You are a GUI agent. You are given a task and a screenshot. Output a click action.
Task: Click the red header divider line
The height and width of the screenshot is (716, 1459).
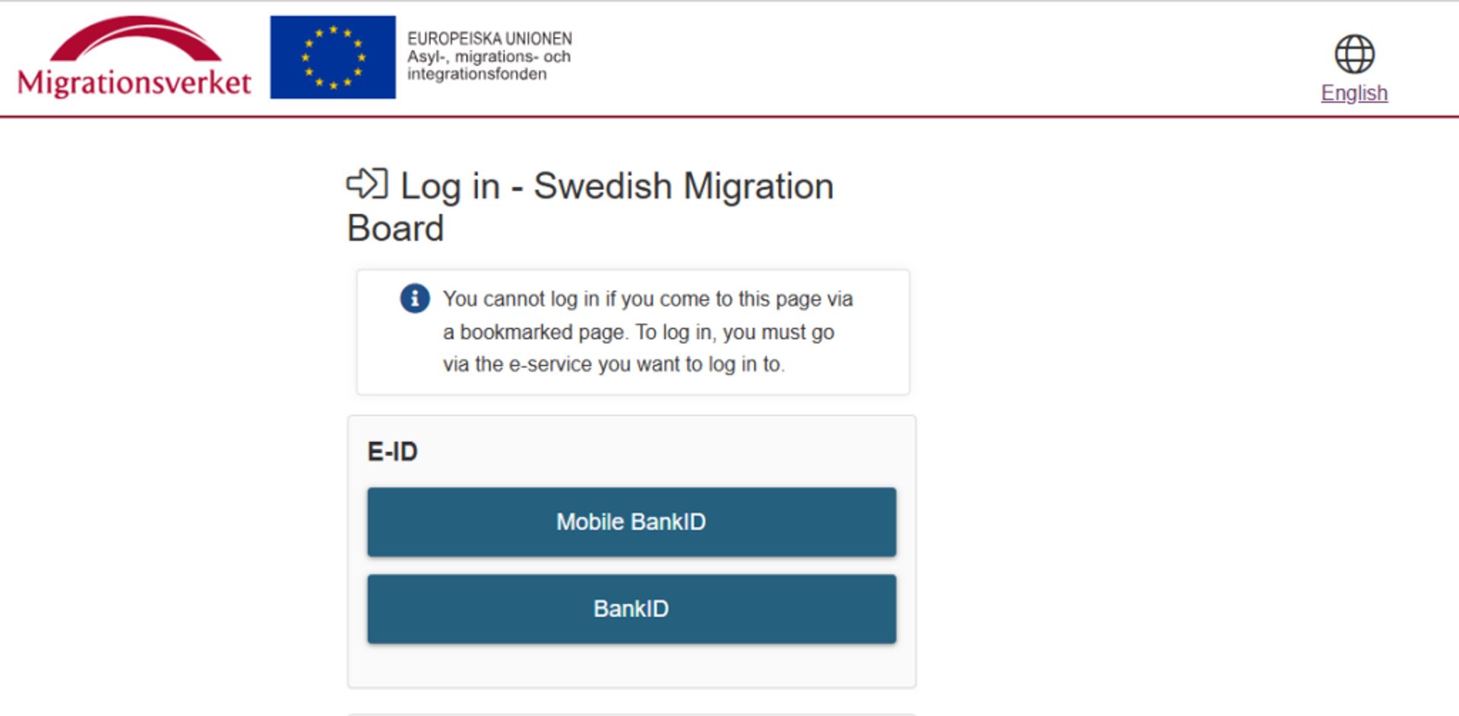[x=729, y=117]
